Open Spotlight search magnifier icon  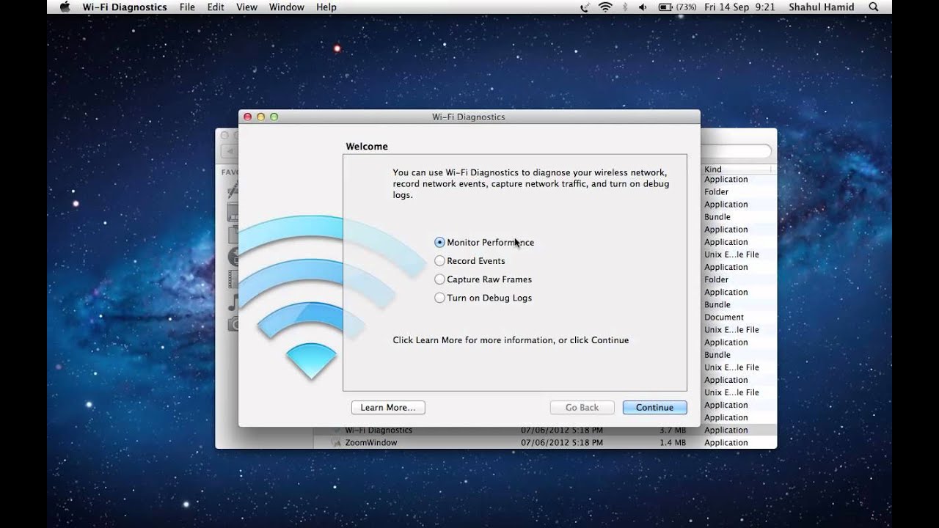click(873, 7)
